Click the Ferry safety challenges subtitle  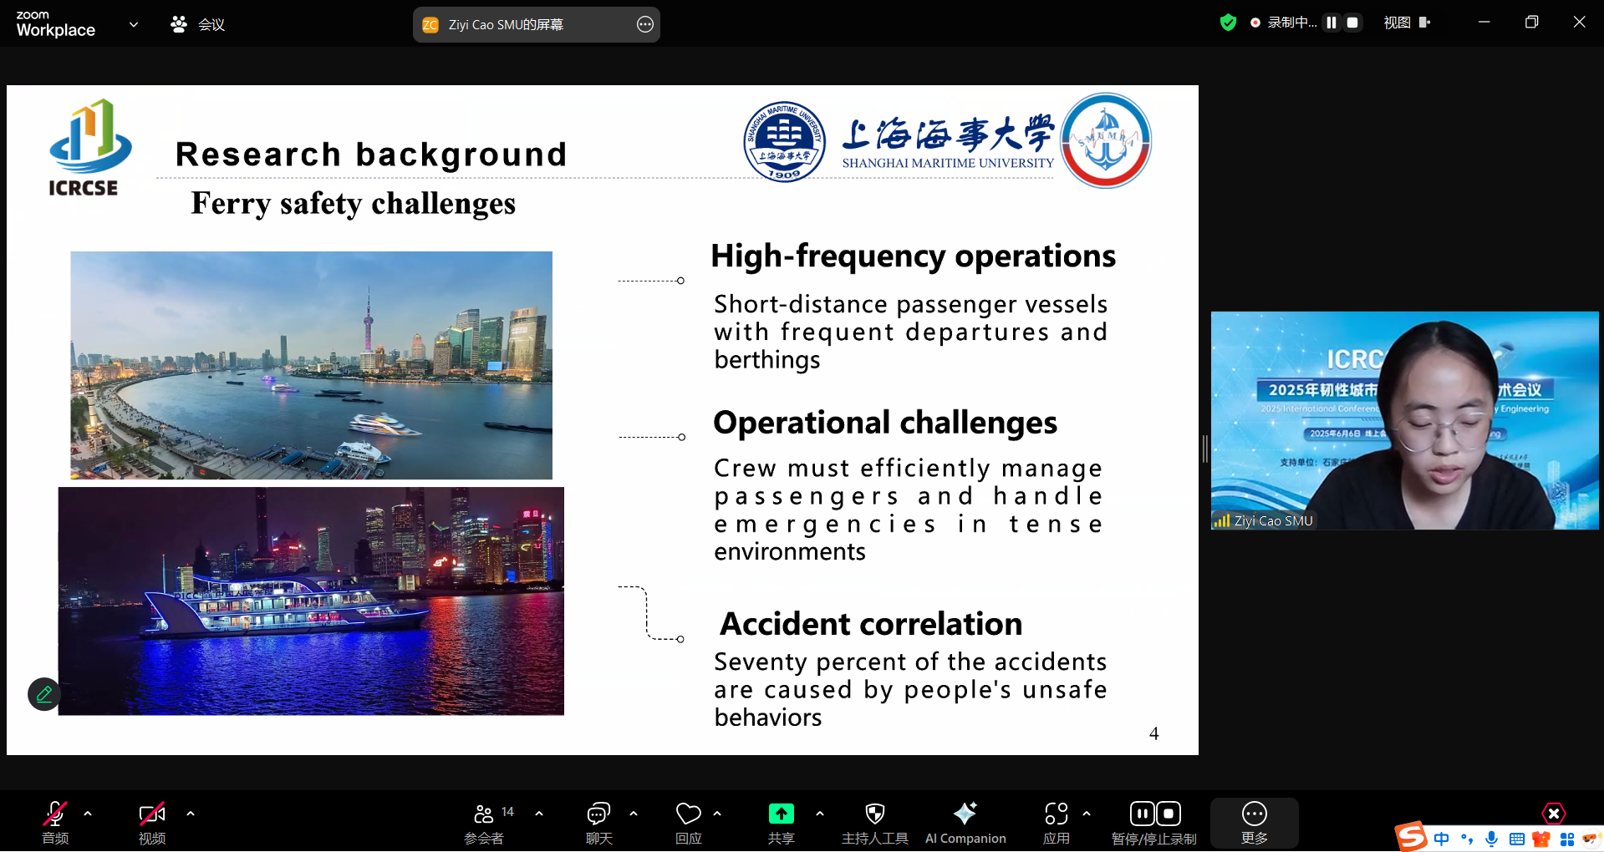pyautogui.click(x=353, y=204)
